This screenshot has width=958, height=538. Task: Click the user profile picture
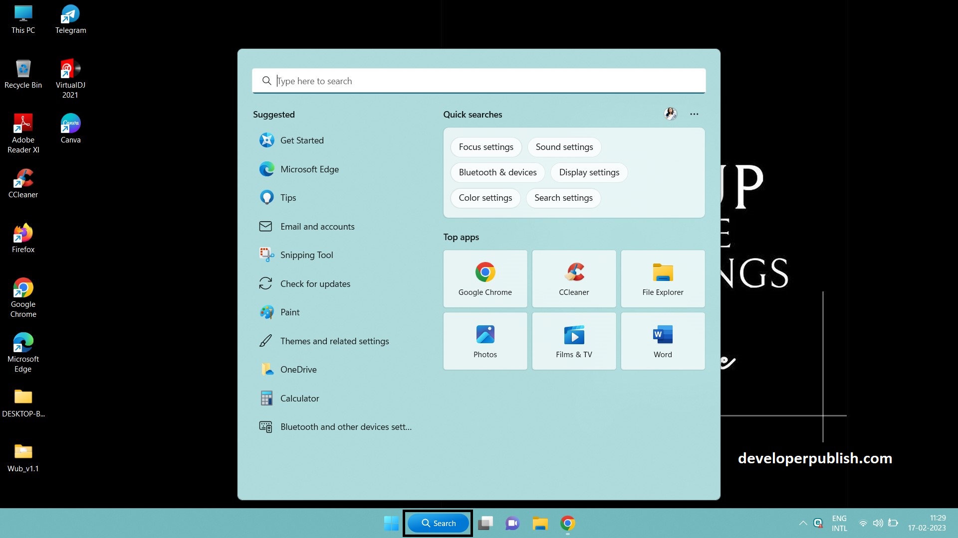coord(670,114)
